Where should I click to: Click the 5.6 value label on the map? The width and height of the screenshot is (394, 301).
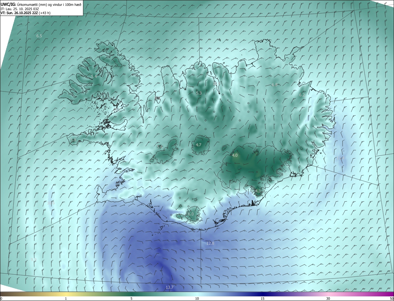(x=160, y=147)
